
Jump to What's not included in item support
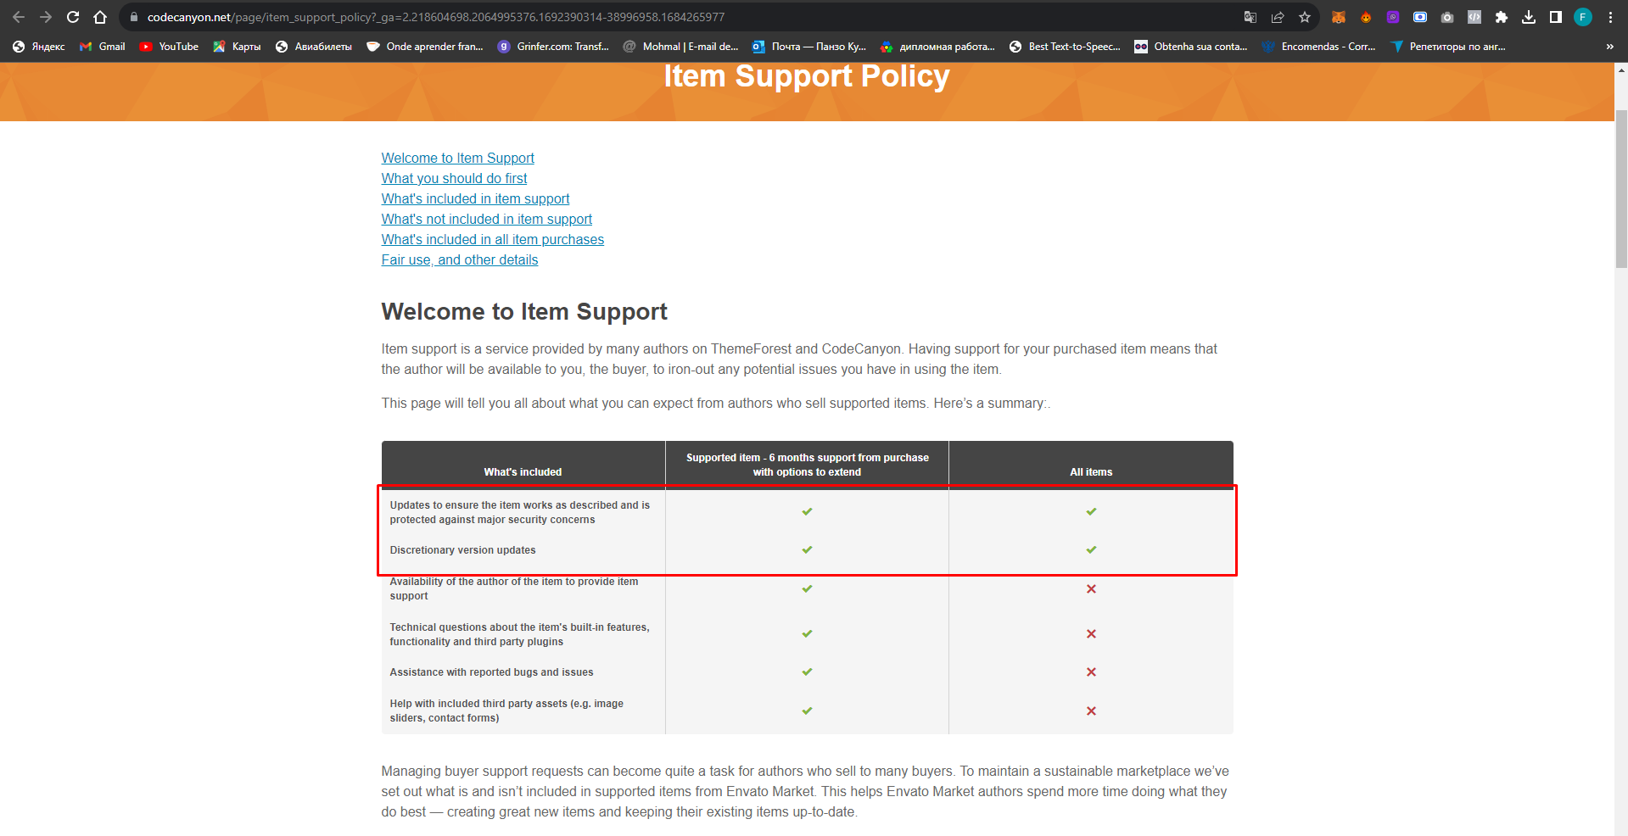click(x=486, y=219)
